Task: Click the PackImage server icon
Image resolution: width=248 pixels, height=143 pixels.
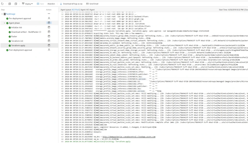Action: click(x=5, y=14)
